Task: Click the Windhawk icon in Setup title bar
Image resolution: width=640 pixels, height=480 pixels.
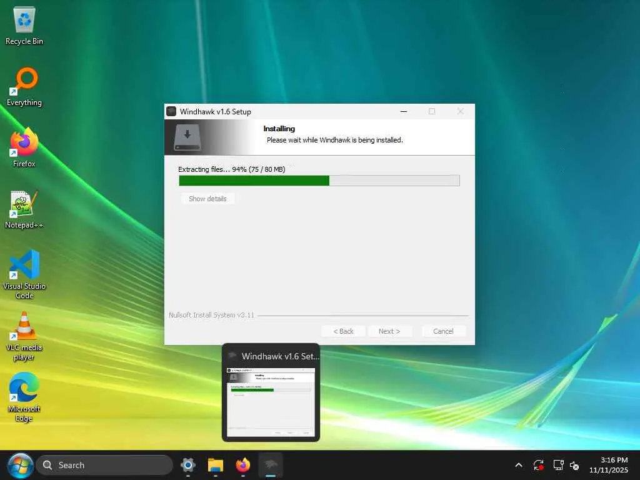Action: (171, 111)
